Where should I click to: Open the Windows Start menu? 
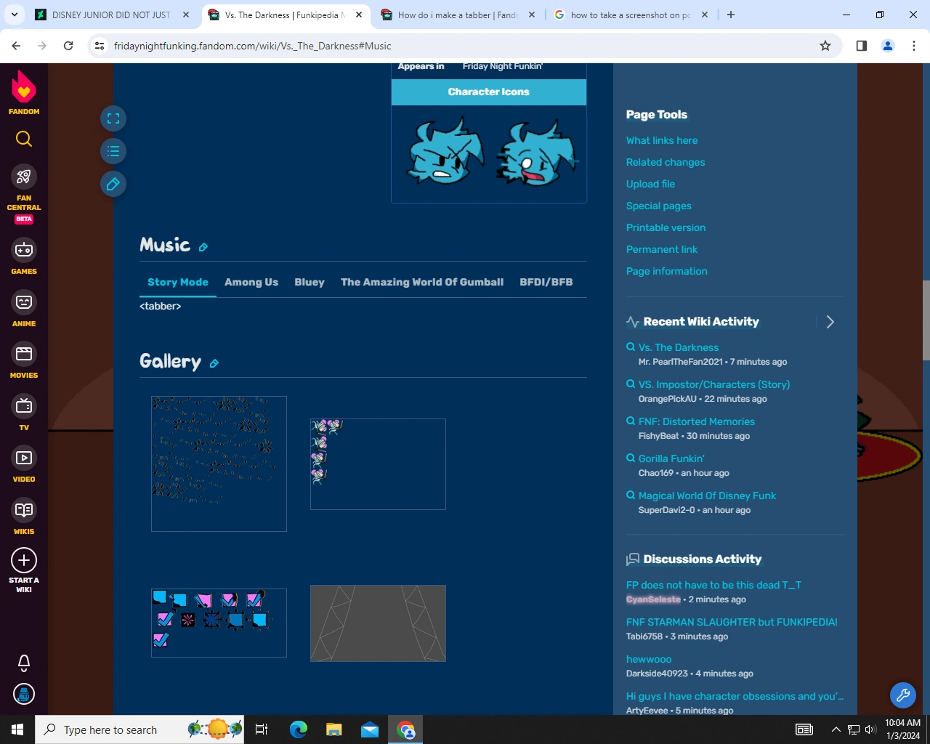17,729
